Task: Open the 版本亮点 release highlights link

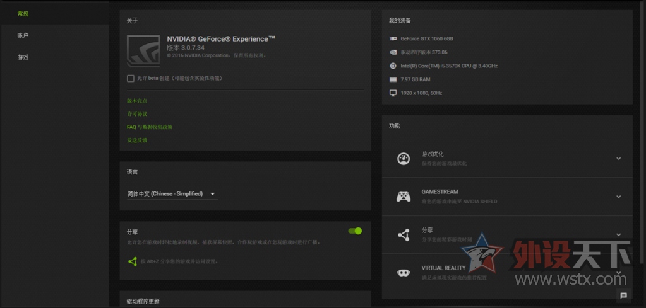Action: click(137, 101)
